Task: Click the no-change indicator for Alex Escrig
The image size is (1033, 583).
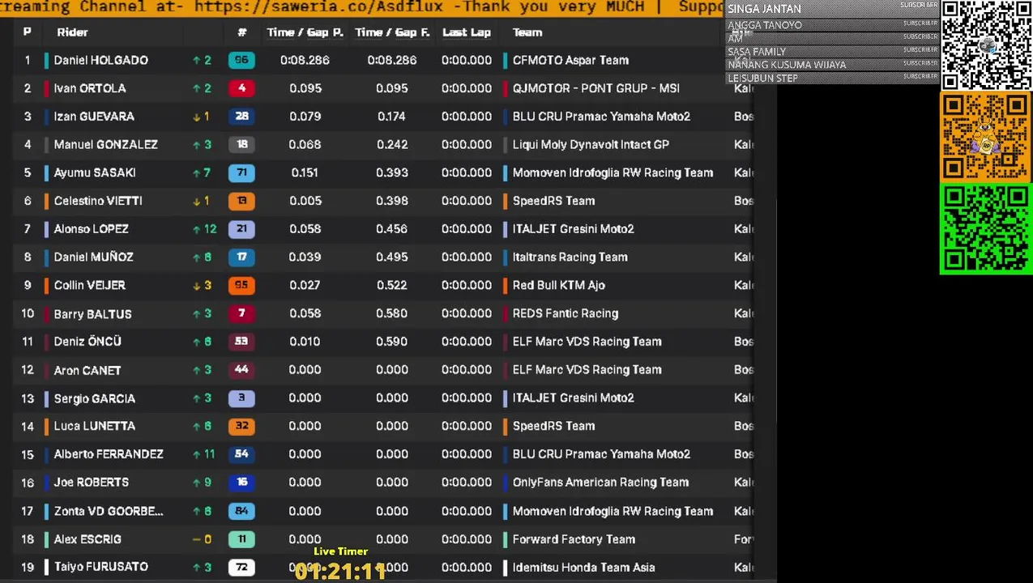Action: click(202, 539)
